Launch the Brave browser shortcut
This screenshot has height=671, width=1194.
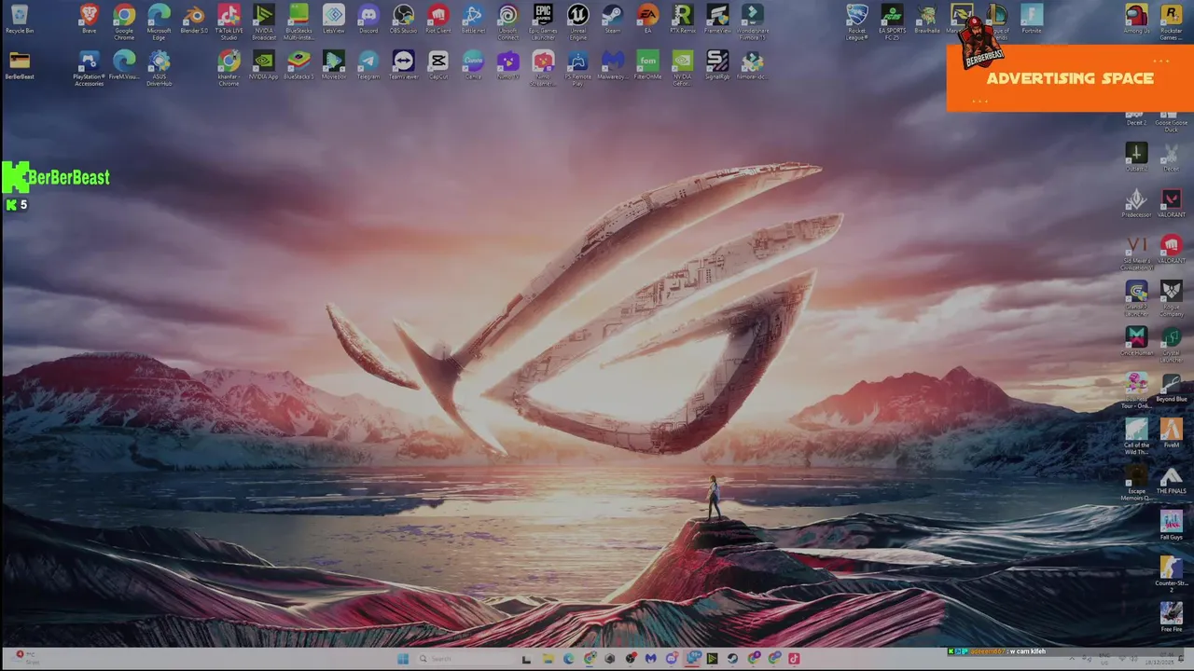pos(89,19)
